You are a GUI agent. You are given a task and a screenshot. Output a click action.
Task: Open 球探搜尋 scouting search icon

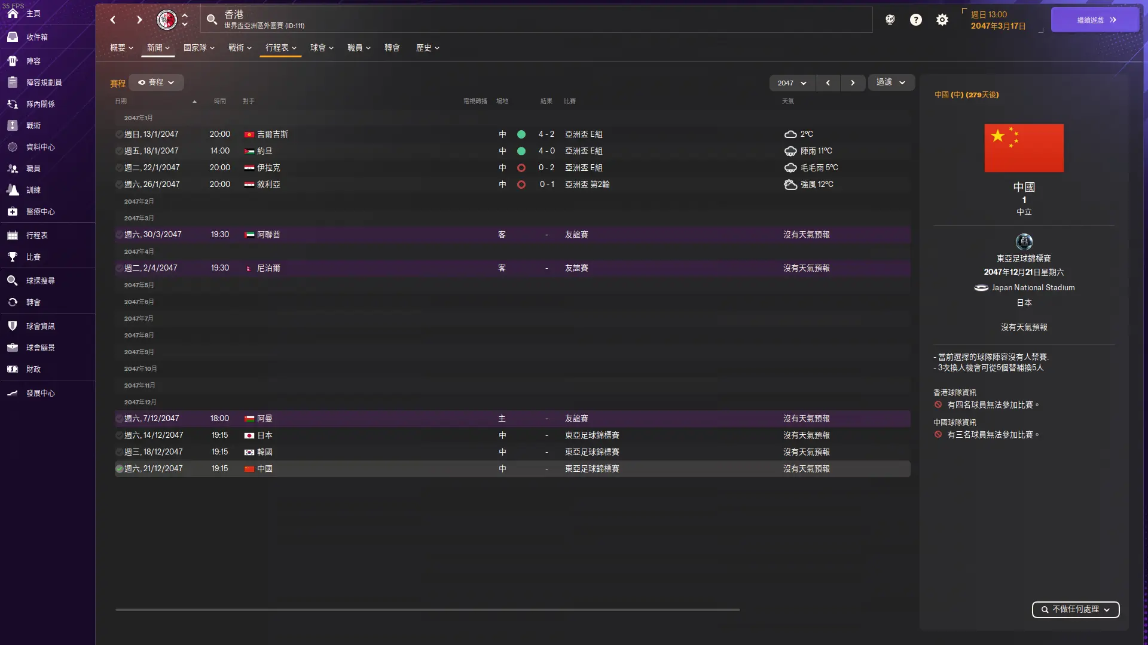pos(13,281)
